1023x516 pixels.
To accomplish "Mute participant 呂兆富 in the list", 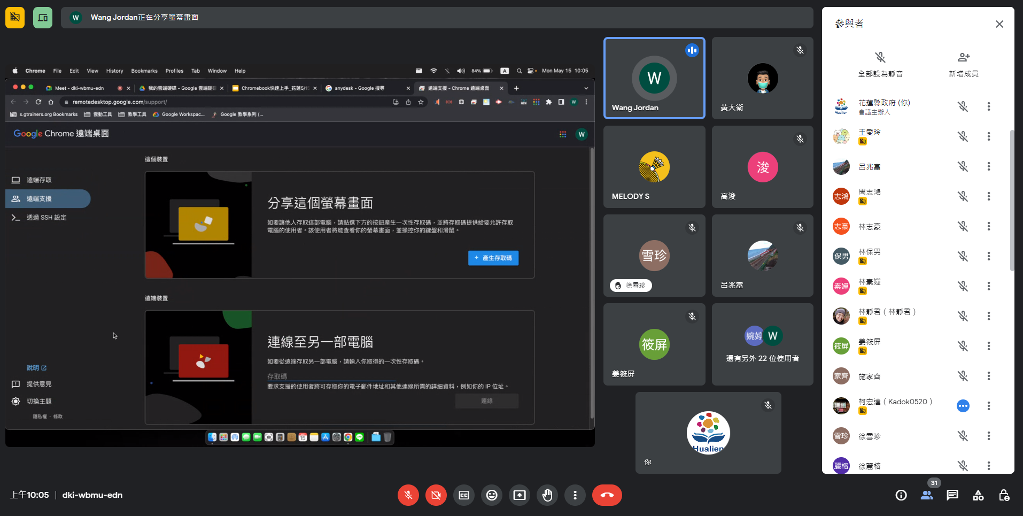I will pyautogui.click(x=963, y=167).
